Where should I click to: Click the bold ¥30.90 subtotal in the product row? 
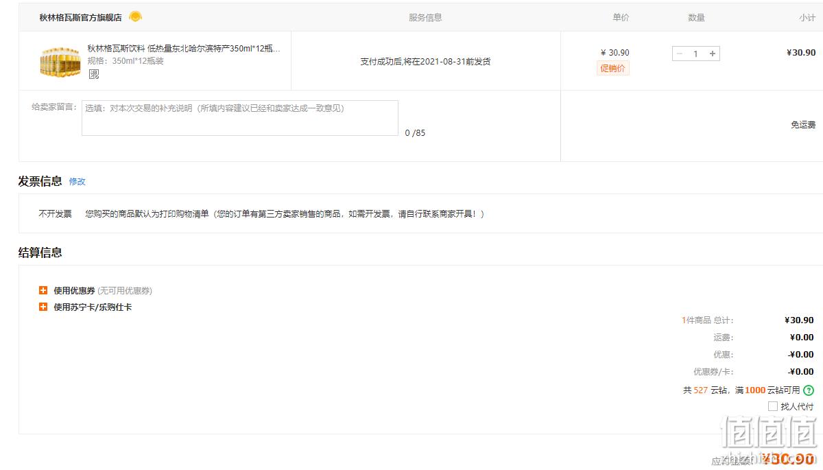[801, 53]
